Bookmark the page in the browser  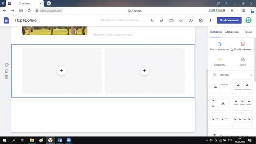(232, 11)
